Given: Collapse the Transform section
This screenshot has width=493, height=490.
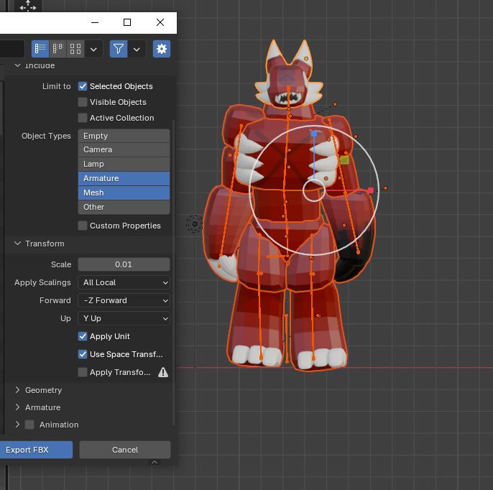Looking at the screenshot, I should (x=17, y=244).
